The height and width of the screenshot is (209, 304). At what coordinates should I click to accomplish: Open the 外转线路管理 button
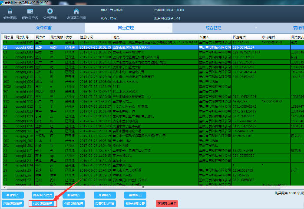[x=73, y=203]
